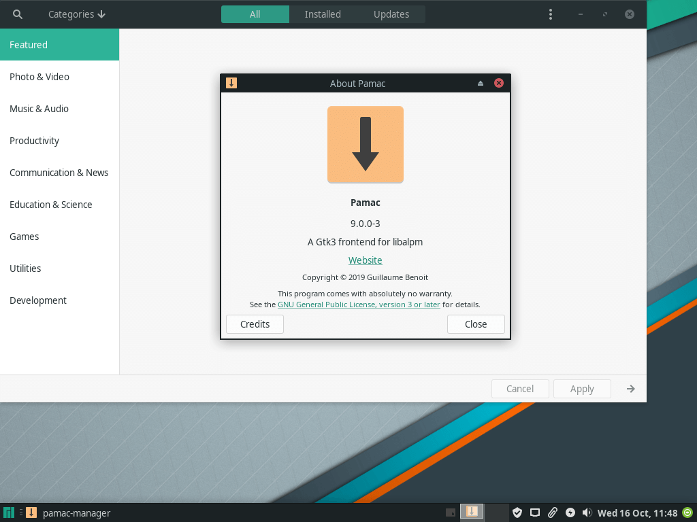Select the Photo & Video category

tap(60, 77)
